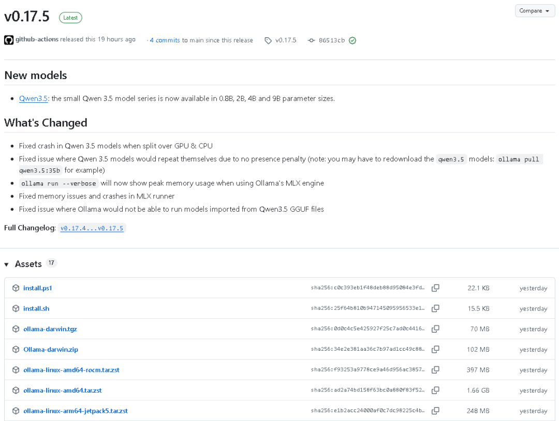Viewport: 559px width, 421px height.
Task: Open the v0.17.4...v0.17.5 full changelog link
Action: coord(92,228)
